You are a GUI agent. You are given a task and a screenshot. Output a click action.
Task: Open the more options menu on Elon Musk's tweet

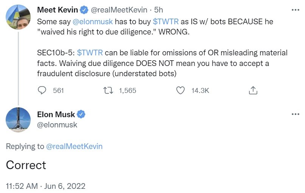click(295, 114)
